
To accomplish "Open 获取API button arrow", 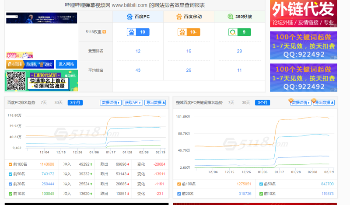I will coord(133,103).
